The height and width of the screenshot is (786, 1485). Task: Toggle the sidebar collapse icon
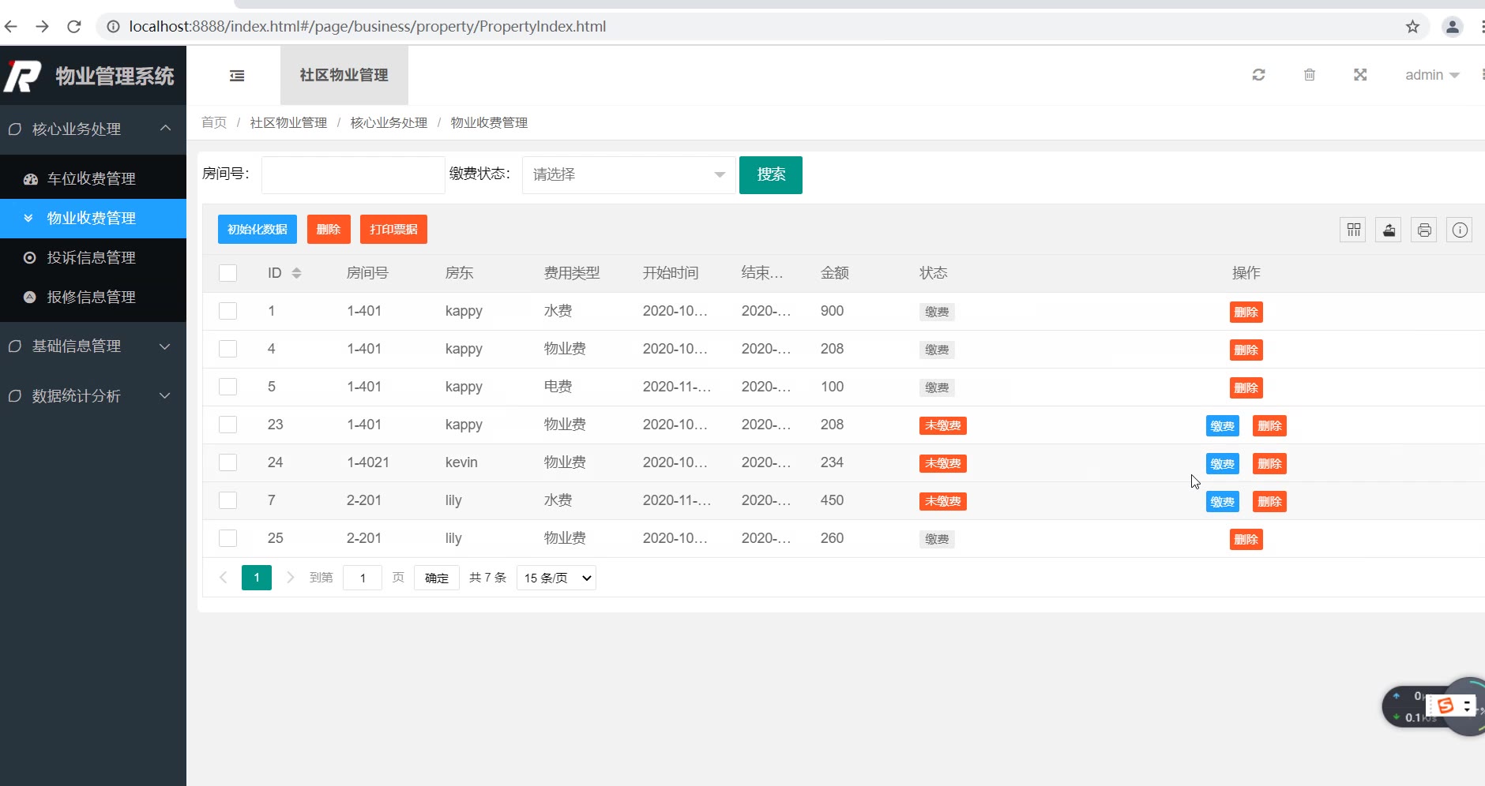(237, 76)
